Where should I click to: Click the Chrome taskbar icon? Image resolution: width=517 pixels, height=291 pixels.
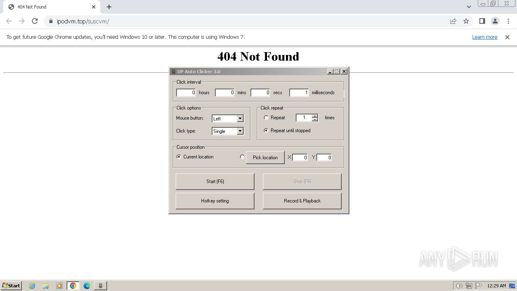[x=73, y=286]
